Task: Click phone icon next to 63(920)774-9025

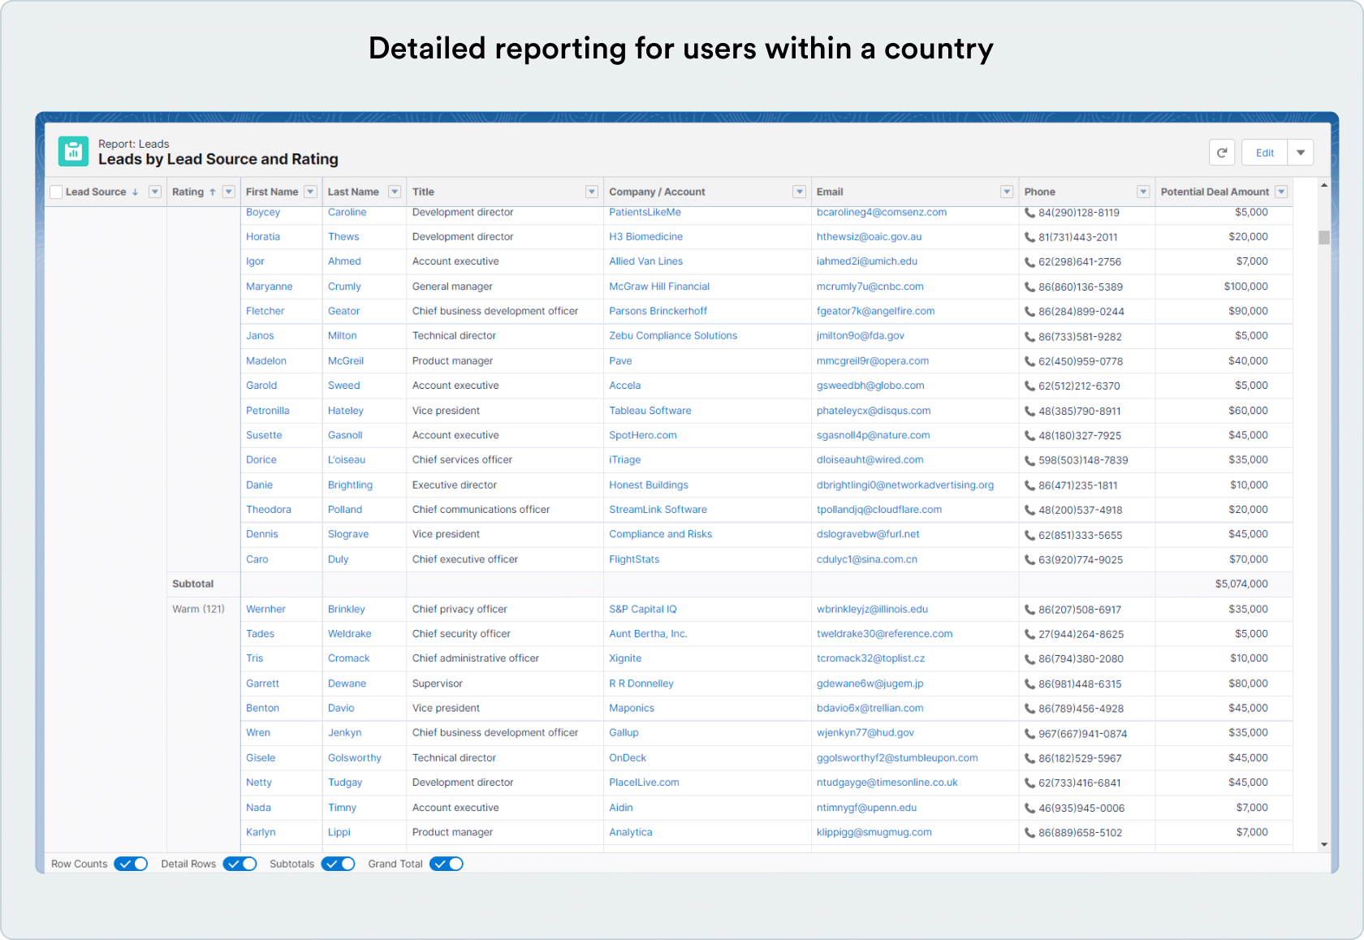Action: (1029, 560)
